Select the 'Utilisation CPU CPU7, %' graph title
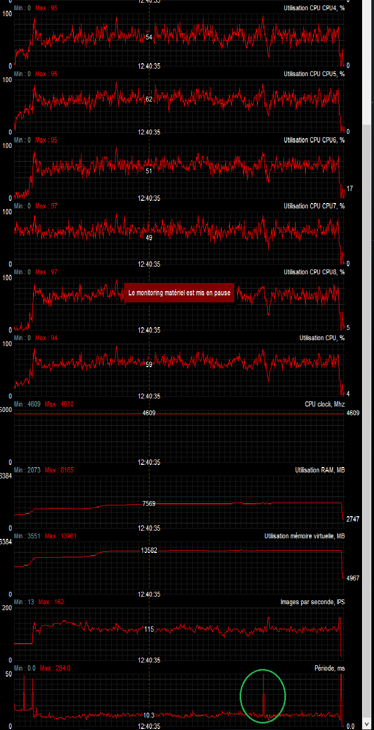 (314, 206)
